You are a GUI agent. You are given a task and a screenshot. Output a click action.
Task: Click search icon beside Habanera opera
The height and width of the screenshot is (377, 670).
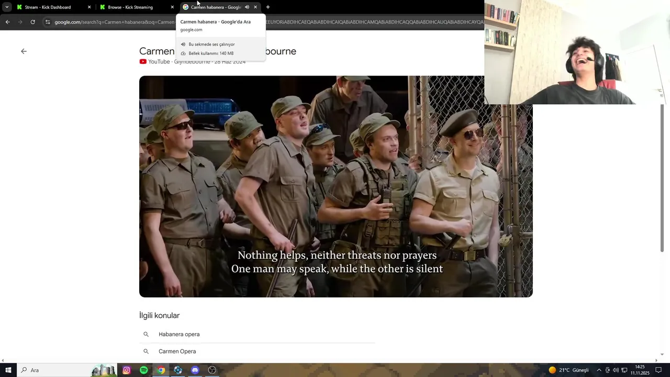146,334
